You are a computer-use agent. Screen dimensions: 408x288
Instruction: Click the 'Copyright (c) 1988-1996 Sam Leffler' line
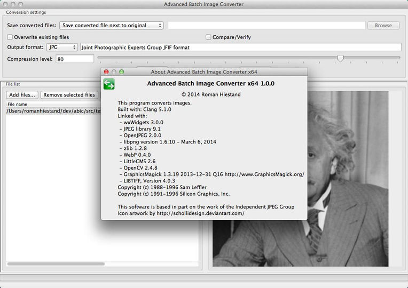[x=162, y=187]
